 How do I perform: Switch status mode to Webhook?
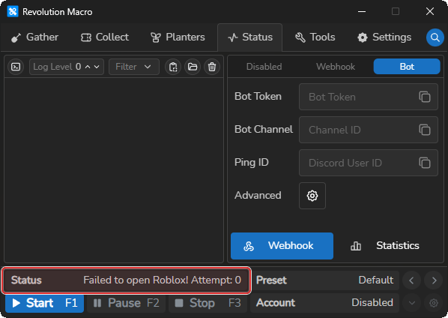tap(336, 67)
